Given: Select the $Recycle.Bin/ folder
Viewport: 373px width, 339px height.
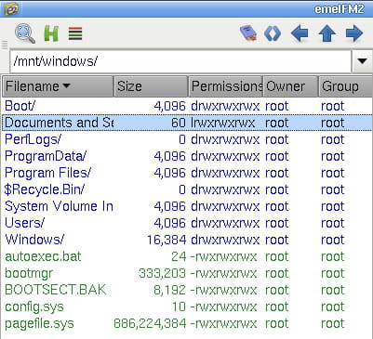Looking at the screenshot, I should click(x=45, y=189).
